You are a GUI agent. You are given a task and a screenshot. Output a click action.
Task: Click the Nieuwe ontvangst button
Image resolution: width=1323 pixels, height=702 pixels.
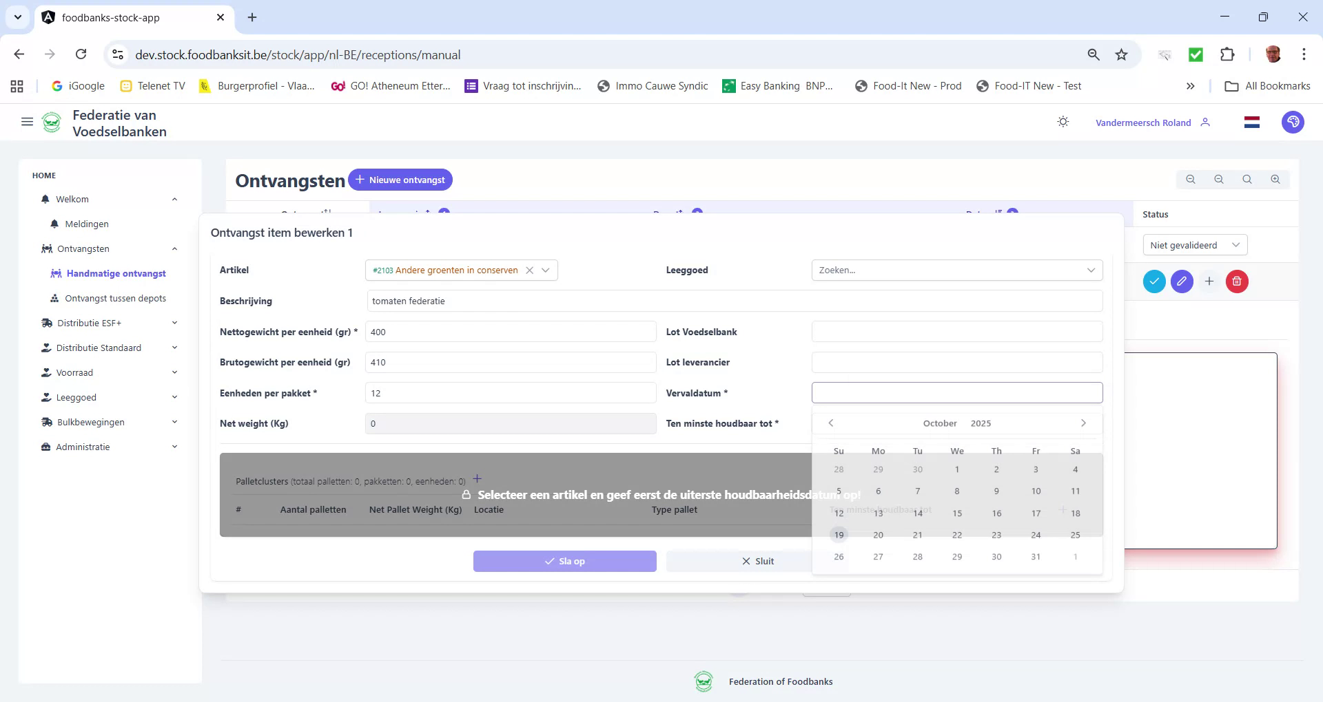click(x=400, y=180)
